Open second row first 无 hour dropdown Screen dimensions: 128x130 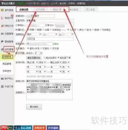pyautogui.click(x=32, y=67)
